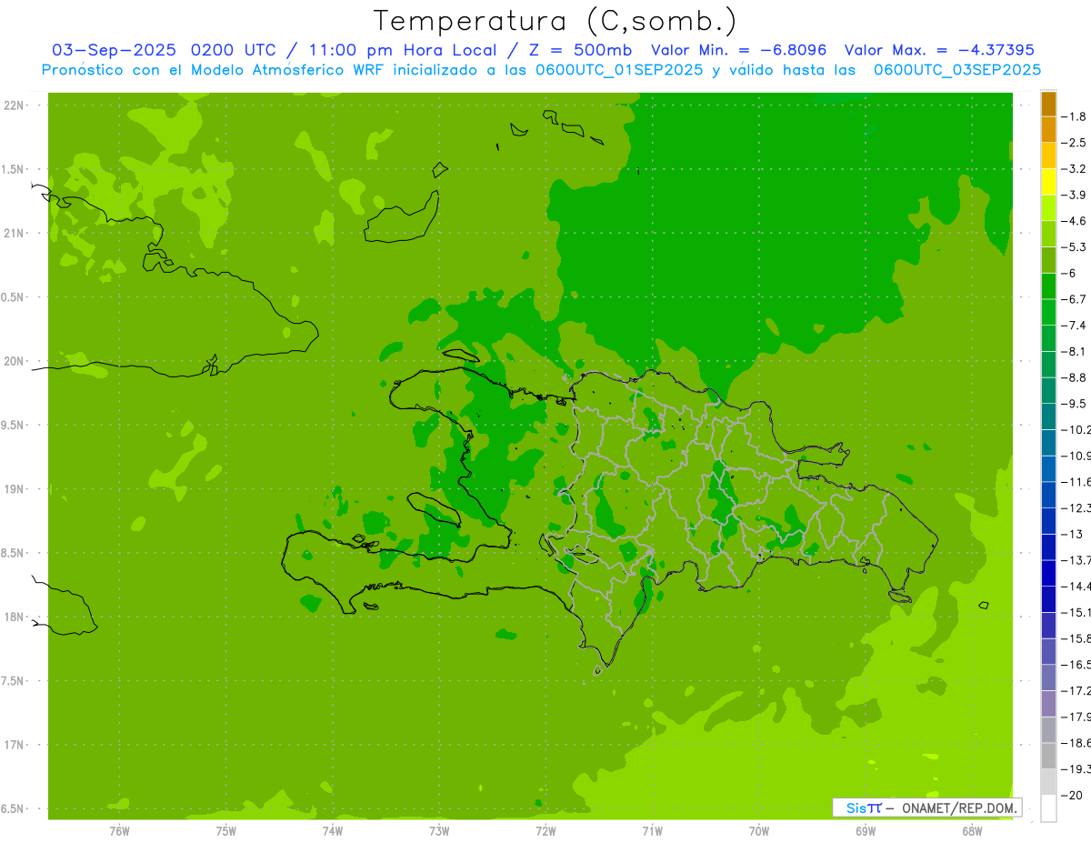Screen dimensions: 1091x843
Task: Select the "Valor Max. = -4.37395" readout
Action: click(x=939, y=50)
